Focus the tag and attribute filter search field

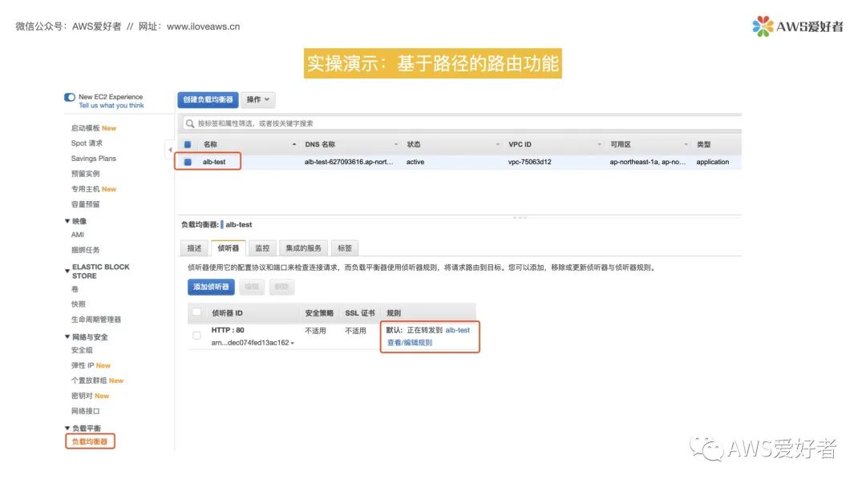point(463,123)
